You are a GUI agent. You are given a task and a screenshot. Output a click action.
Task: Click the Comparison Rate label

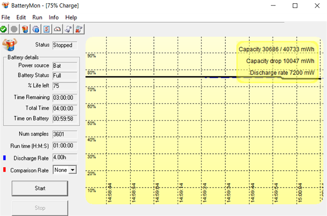(29, 170)
